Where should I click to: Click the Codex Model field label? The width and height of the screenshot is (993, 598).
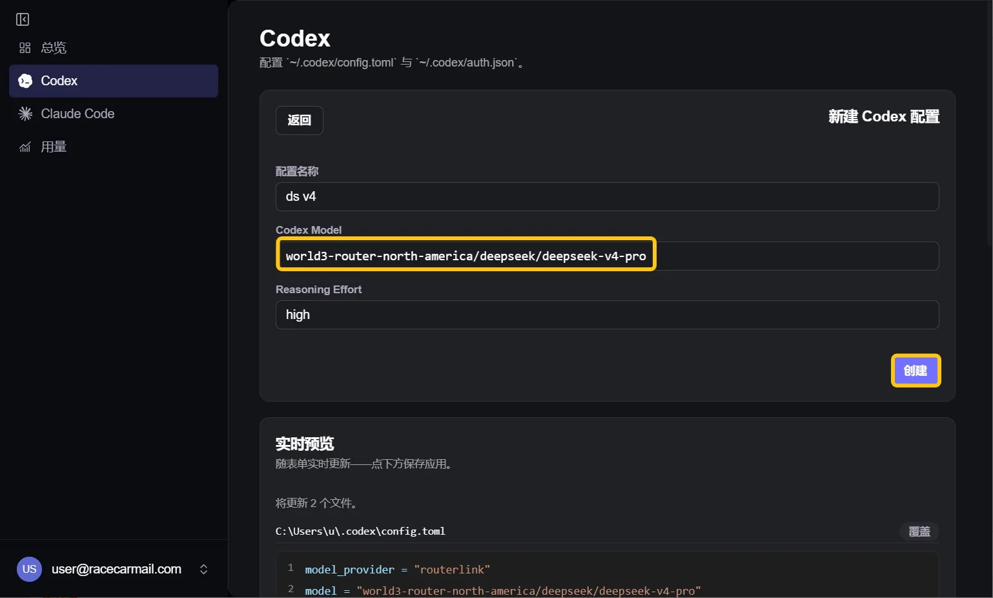pyautogui.click(x=309, y=230)
